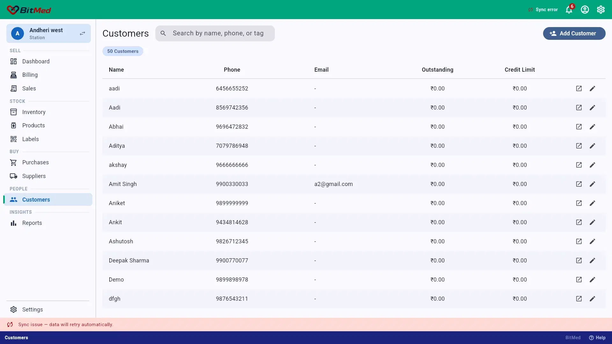Open details for customer Aditya
612x344 pixels.
click(x=579, y=146)
